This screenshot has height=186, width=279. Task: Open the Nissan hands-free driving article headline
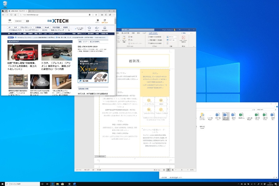click(22, 66)
